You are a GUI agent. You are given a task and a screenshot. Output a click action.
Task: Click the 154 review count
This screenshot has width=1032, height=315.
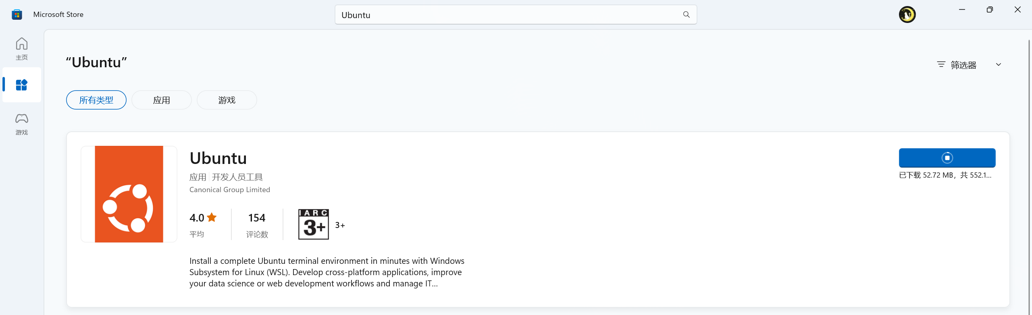[x=257, y=218]
